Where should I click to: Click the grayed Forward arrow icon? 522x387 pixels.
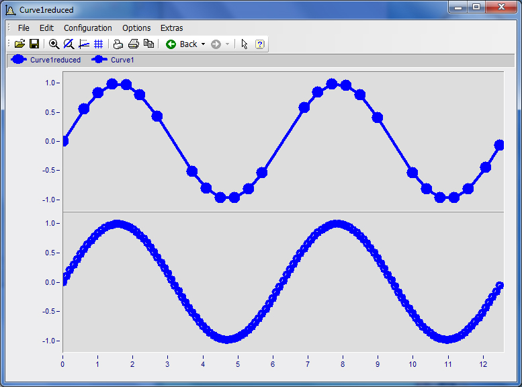(216, 44)
